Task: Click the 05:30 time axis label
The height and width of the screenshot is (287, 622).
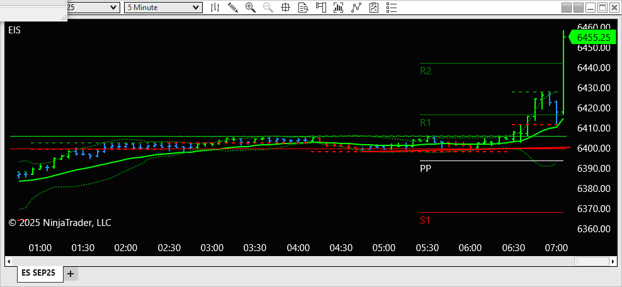Action: coord(427,248)
